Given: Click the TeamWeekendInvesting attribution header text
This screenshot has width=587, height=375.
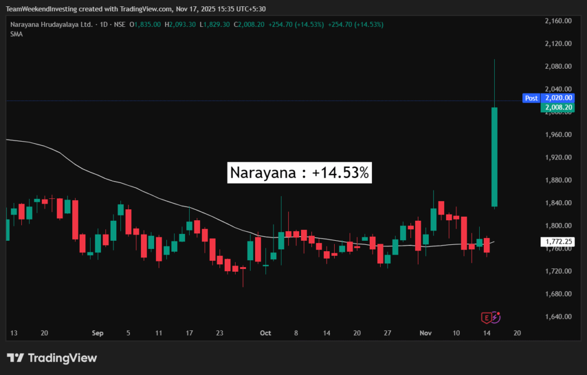Looking at the screenshot, I should click(138, 9).
